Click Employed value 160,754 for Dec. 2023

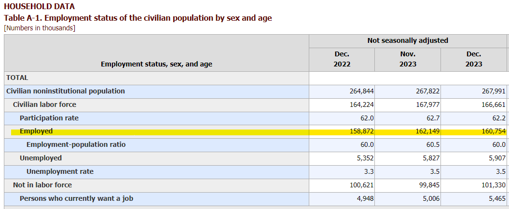(492, 131)
